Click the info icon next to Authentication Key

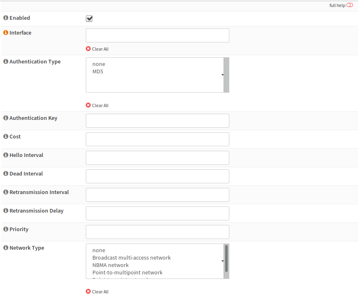tap(6, 118)
